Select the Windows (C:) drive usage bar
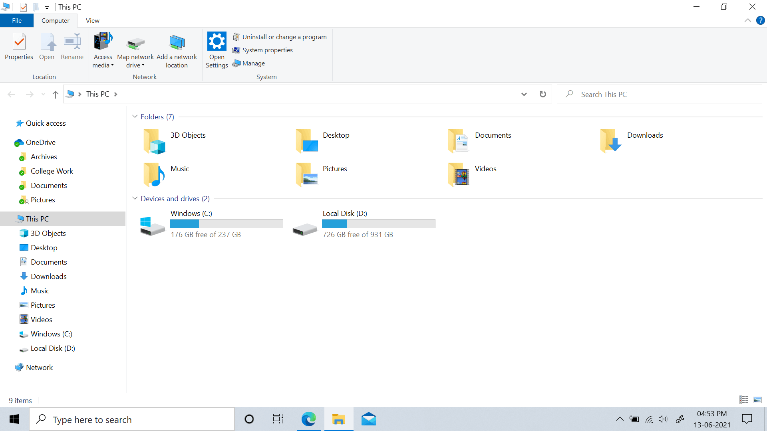 pyautogui.click(x=226, y=223)
